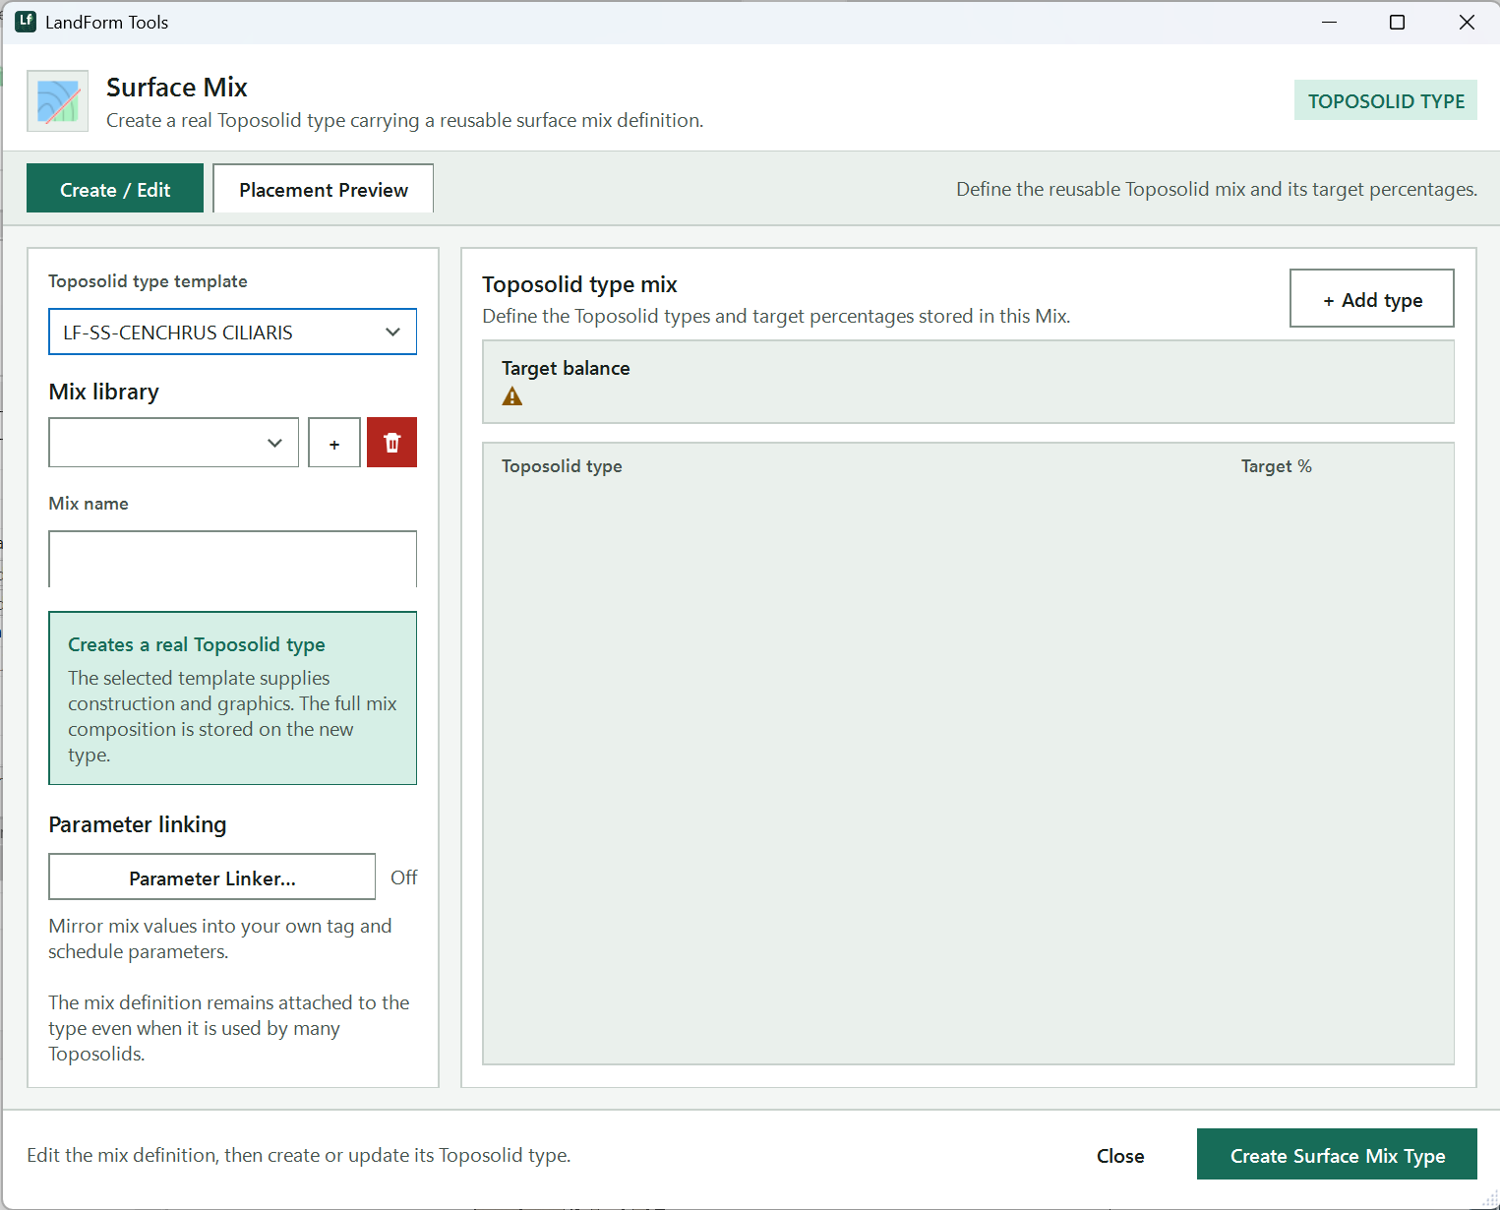Screen dimensions: 1500x1210
Task: Click Create Surface Mix Type button
Action: (x=1337, y=1155)
